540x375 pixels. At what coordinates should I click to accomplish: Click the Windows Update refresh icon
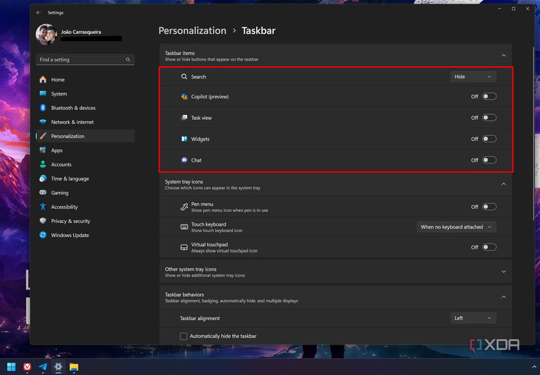43,235
